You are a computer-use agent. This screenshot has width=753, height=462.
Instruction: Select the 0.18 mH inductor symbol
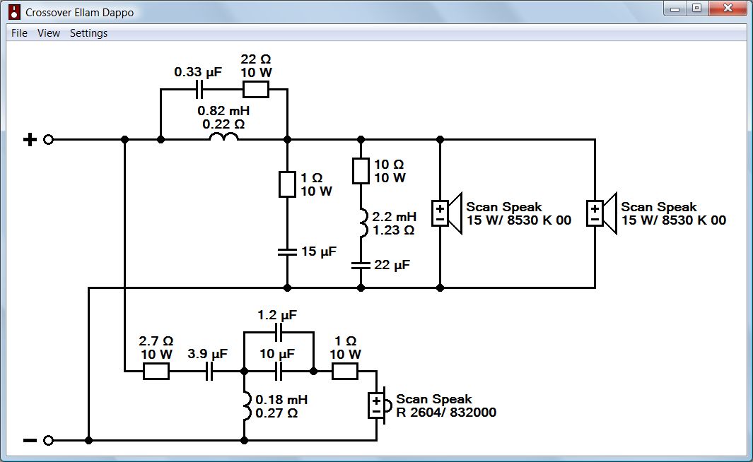247,406
